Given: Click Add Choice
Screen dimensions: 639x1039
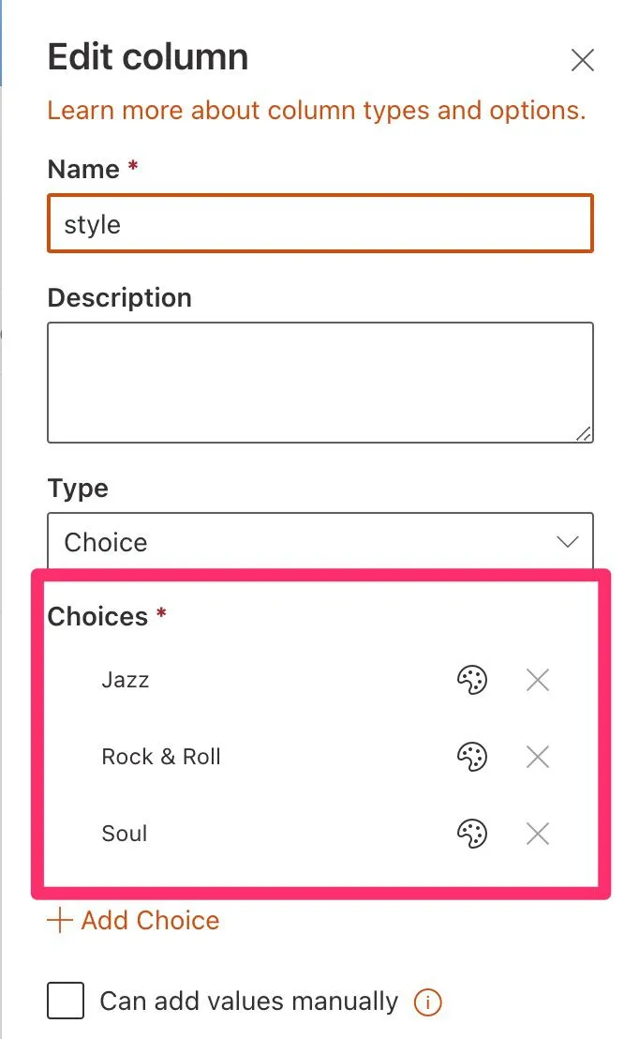Looking at the screenshot, I should tap(150, 921).
